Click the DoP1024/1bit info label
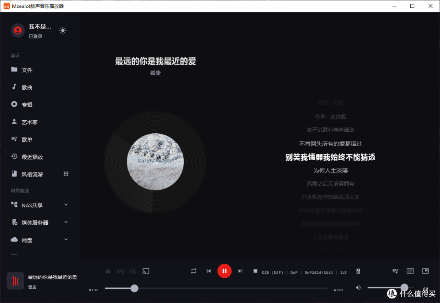The image size is (440, 303). click(x=319, y=272)
